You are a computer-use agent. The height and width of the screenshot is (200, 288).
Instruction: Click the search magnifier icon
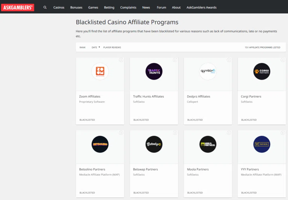click(x=45, y=8)
